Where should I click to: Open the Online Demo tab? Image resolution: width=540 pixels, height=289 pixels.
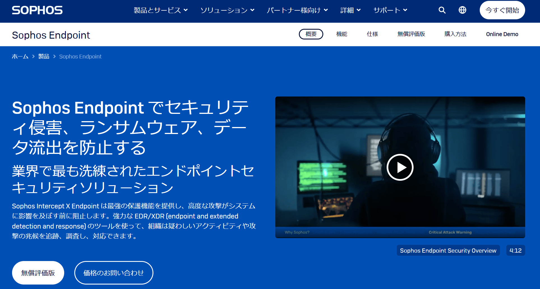coord(502,34)
